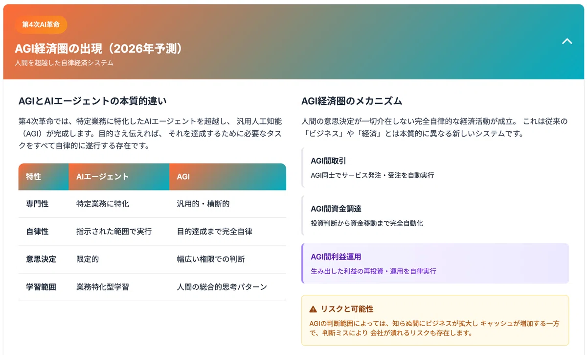The height and width of the screenshot is (355, 587).
Task: Click the 人間の総合的思考パターン cell
Action: 222,287
